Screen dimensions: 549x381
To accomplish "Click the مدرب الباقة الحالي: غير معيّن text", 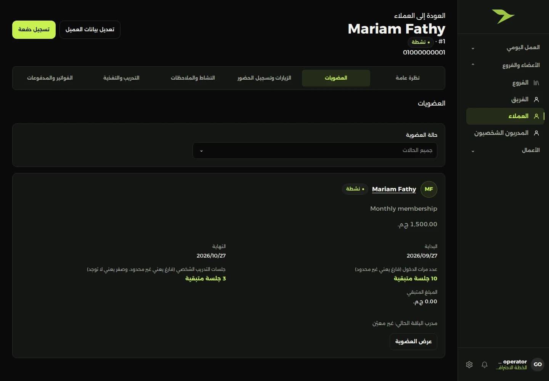I will tap(405, 323).
